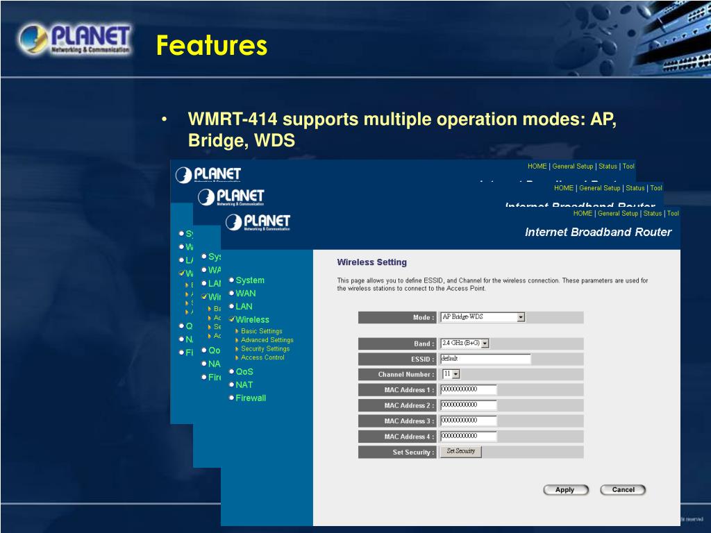Open the LAN menu in front window sidebar
711x533 pixels.
pos(244,306)
